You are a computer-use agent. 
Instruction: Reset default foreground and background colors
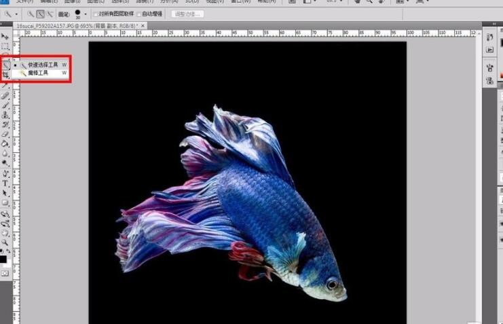tap(2, 251)
